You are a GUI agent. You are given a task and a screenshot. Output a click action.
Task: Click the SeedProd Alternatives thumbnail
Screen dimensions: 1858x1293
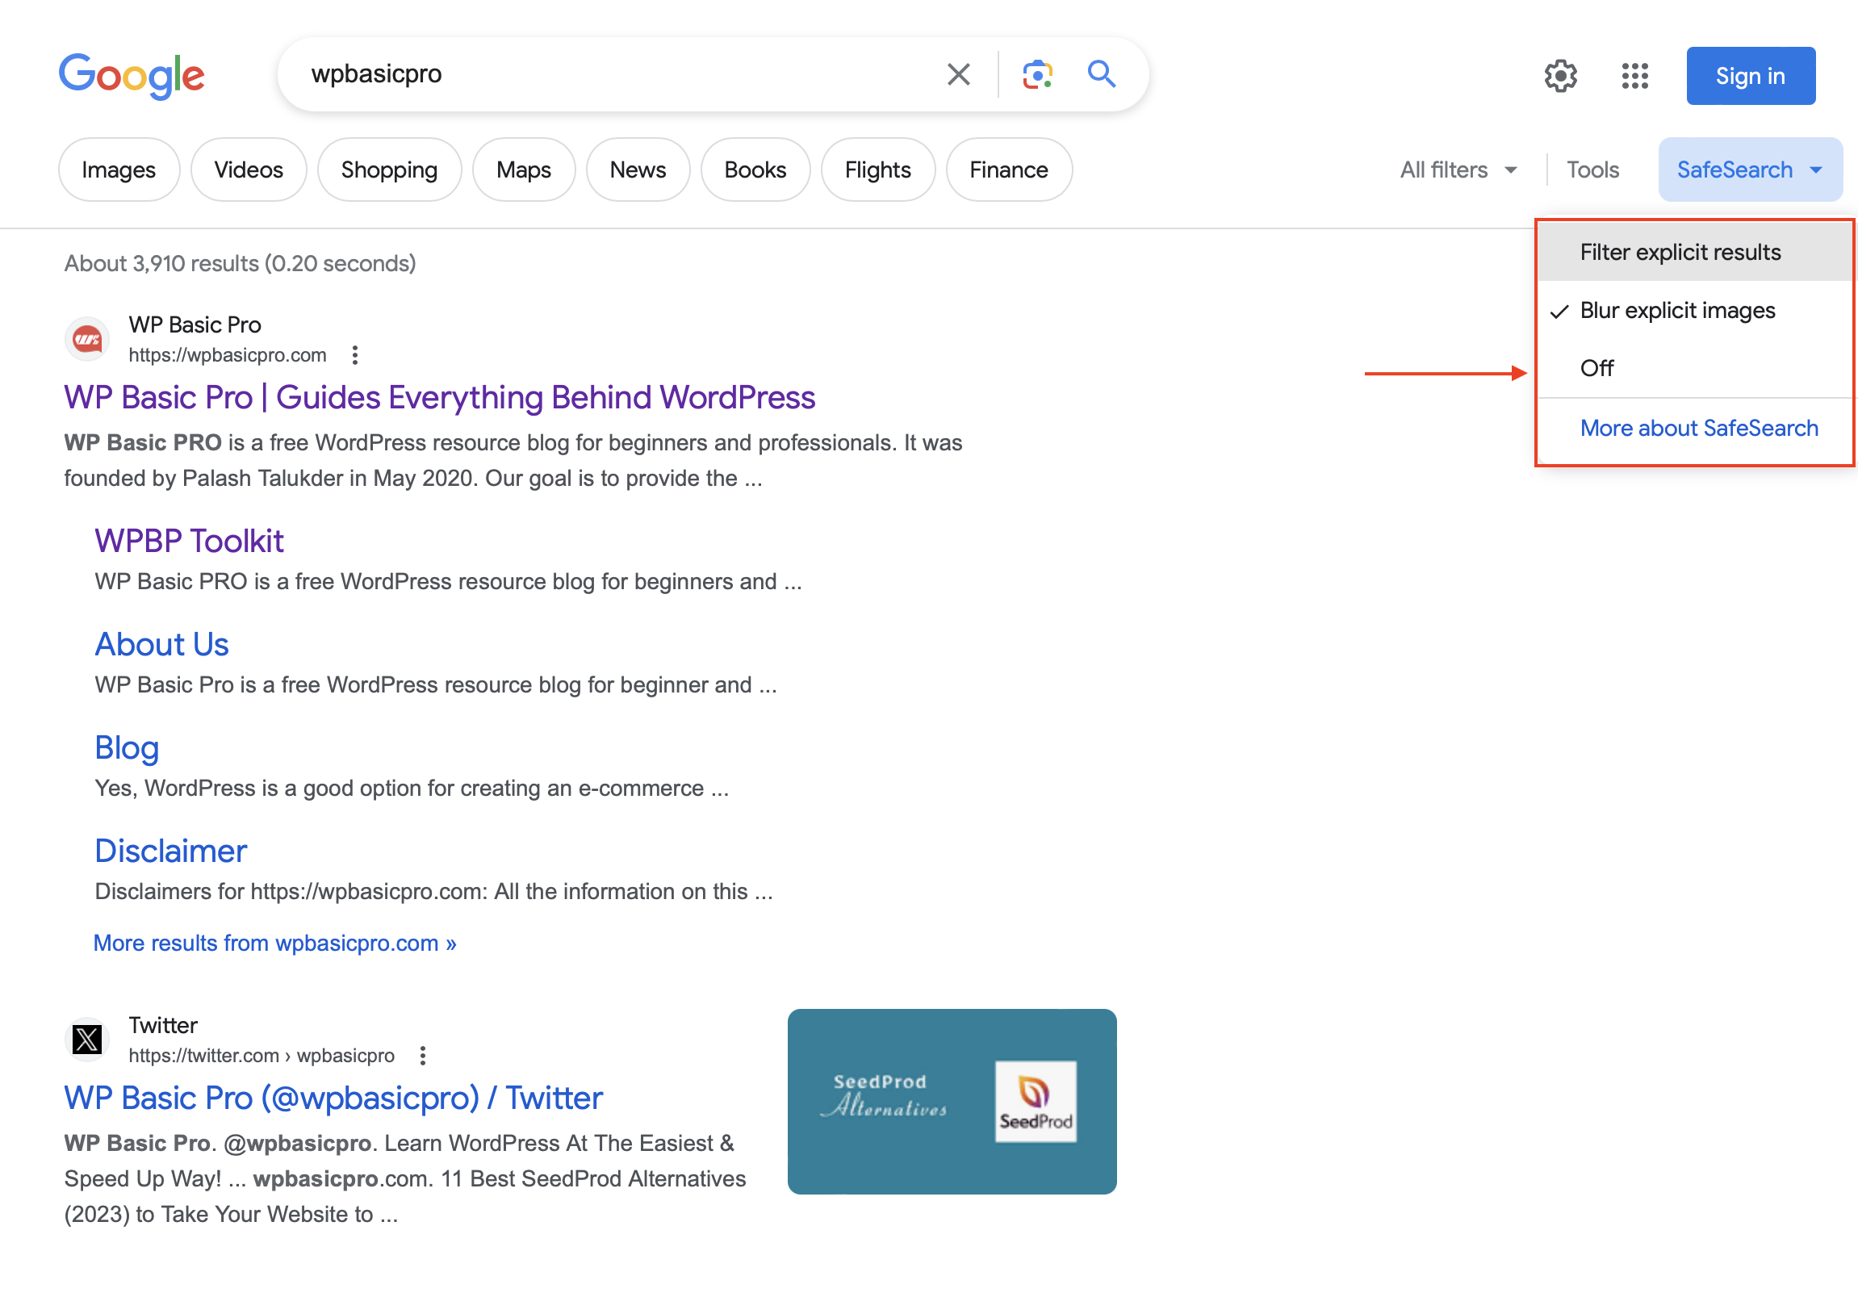coord(953,1101)
